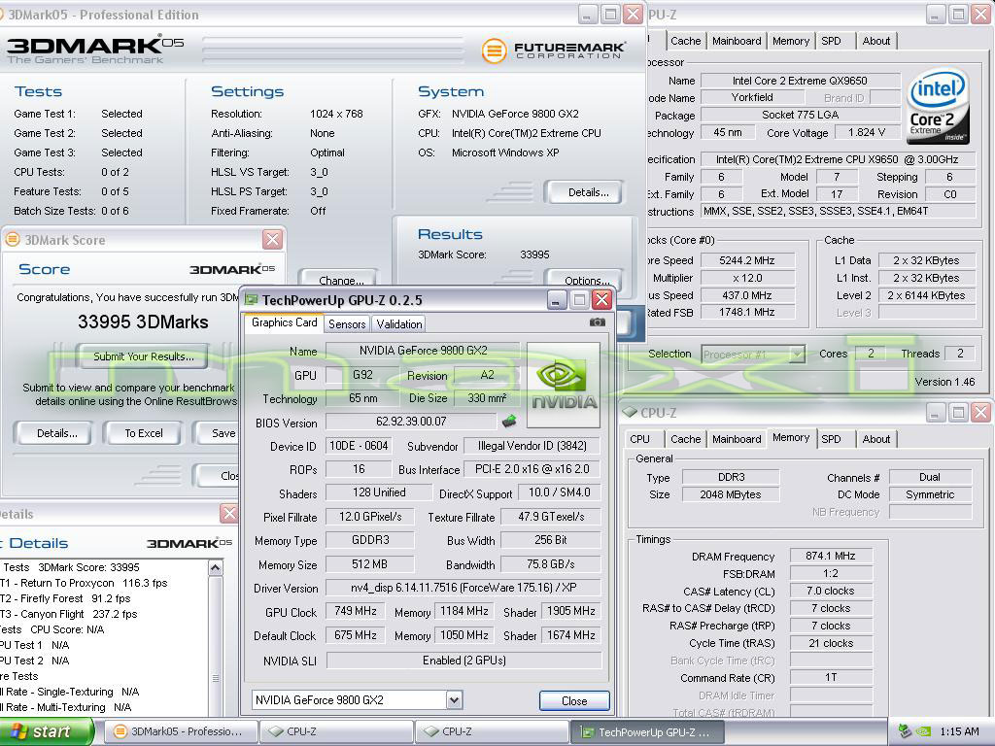This screenshot has height=746, width=995.
Task: Click the NVIDIA logo in GPU-Z
Action: (x=564, y=385)
